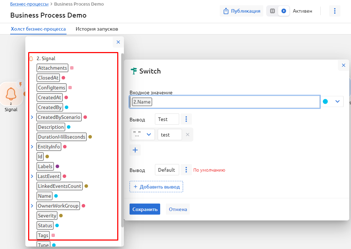
Task: Activate the play button in status toggle
Action: coord(283,11)
